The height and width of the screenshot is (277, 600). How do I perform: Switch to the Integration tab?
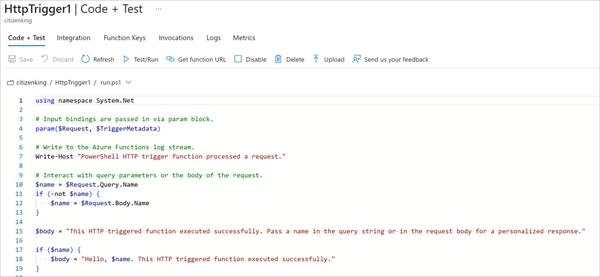(x=73, y=38)
